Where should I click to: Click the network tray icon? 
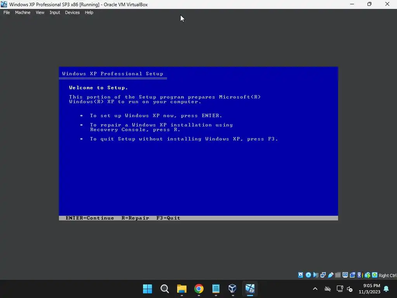coord(340,289)
